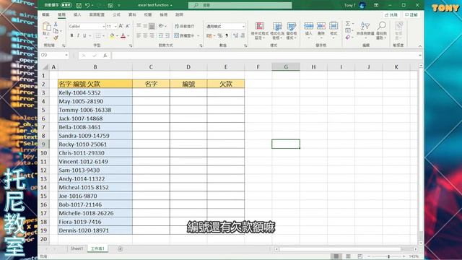Click the zoom slider handle in status bar
The height and width of the screenshot is (260, 462).
[388, 256]
